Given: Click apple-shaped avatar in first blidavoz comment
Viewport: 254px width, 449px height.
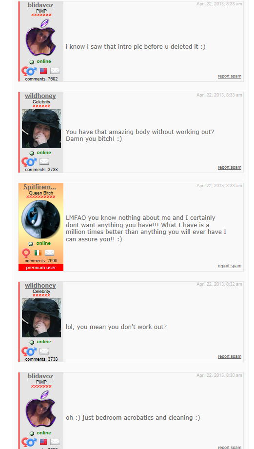Looking at the screenshot, I should coord(40,37).
